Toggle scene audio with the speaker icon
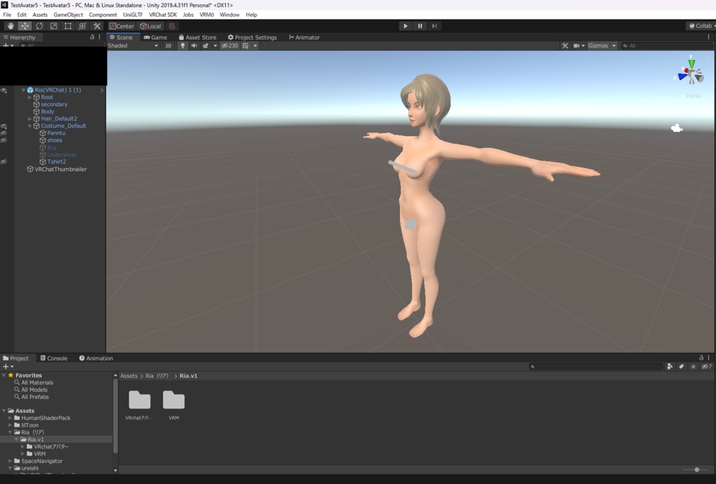Image resolution: width=716 pixels, height=484 pixels. (x=194, y=45)
